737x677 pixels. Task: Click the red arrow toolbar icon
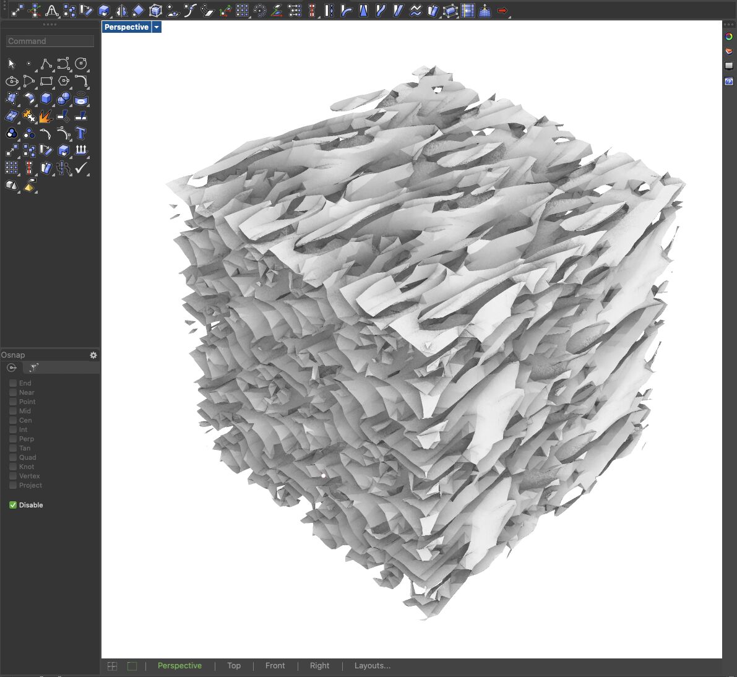point(502,11)
